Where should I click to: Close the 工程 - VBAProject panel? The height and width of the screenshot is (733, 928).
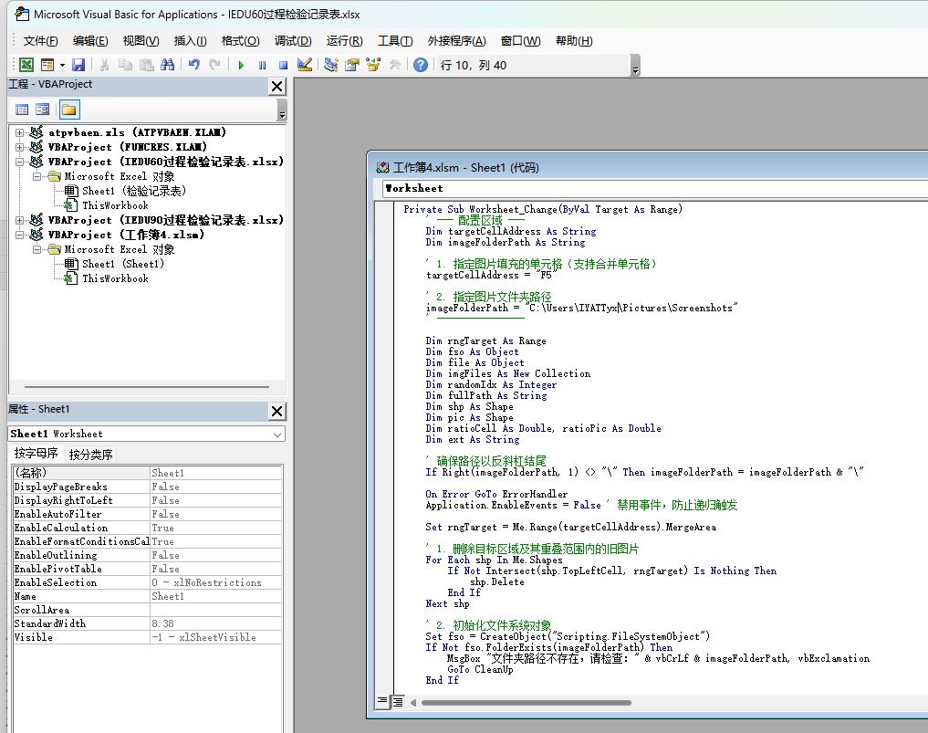coord(277,86)
